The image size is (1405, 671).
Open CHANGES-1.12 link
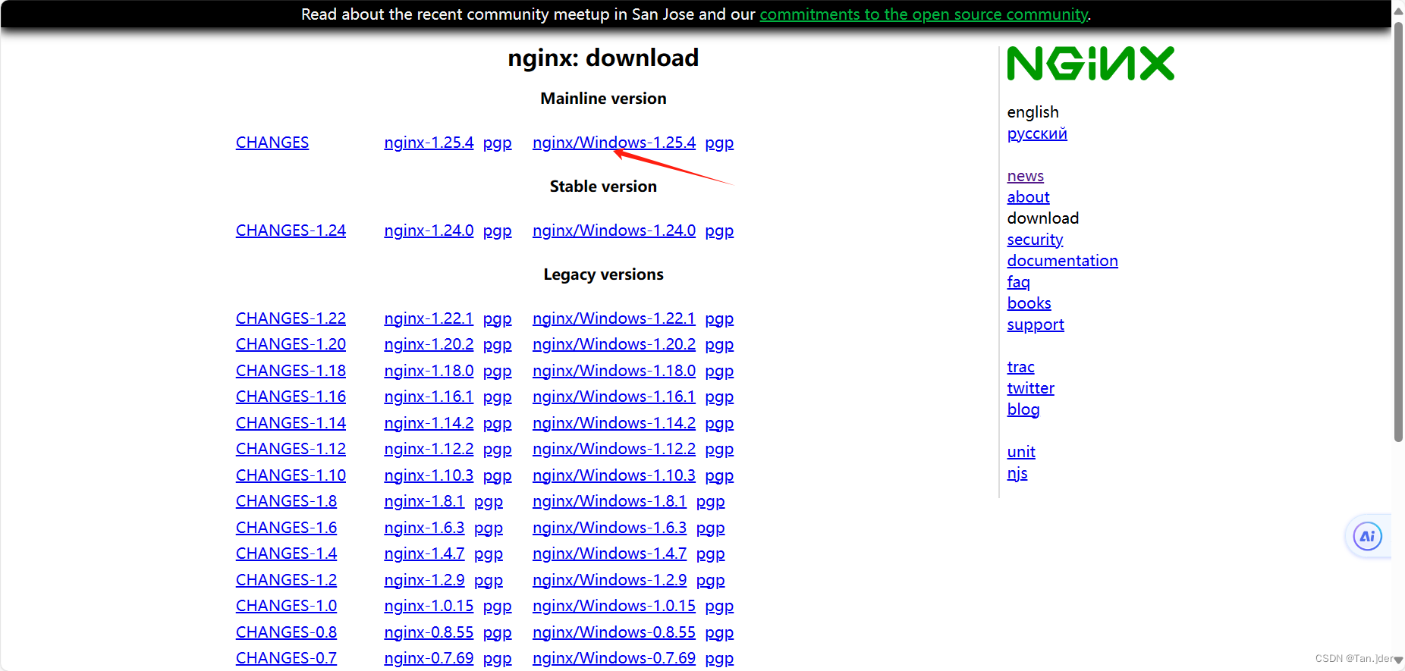pyautogui.click(x=291, y=449)
